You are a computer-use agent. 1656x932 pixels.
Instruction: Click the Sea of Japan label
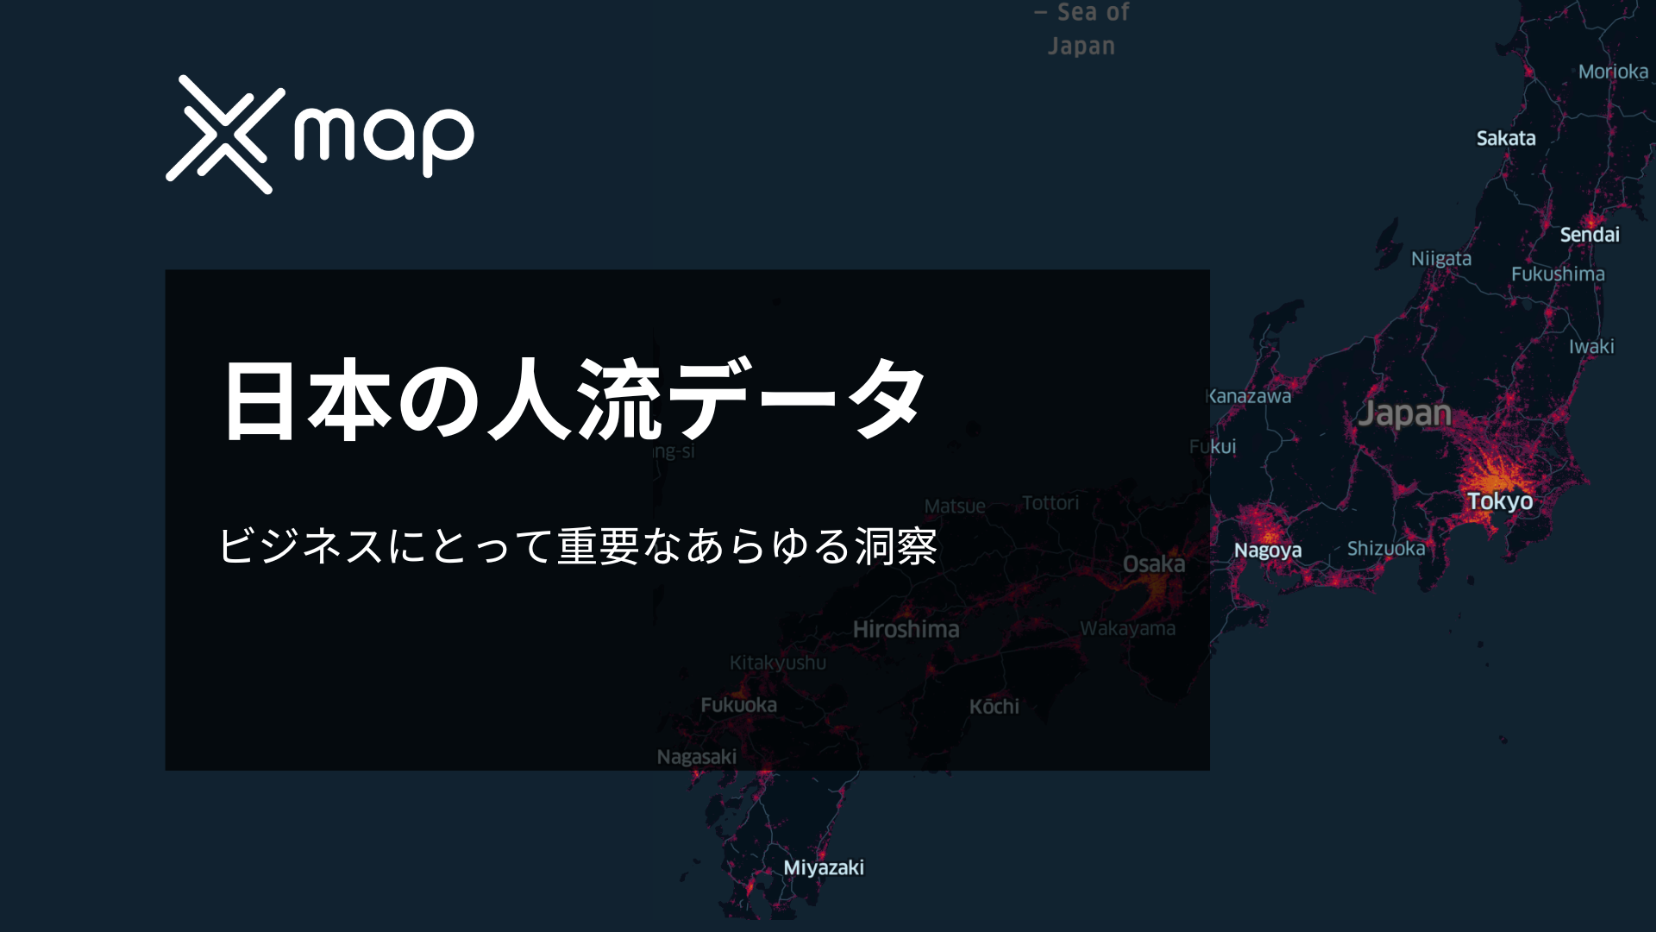1083,29
